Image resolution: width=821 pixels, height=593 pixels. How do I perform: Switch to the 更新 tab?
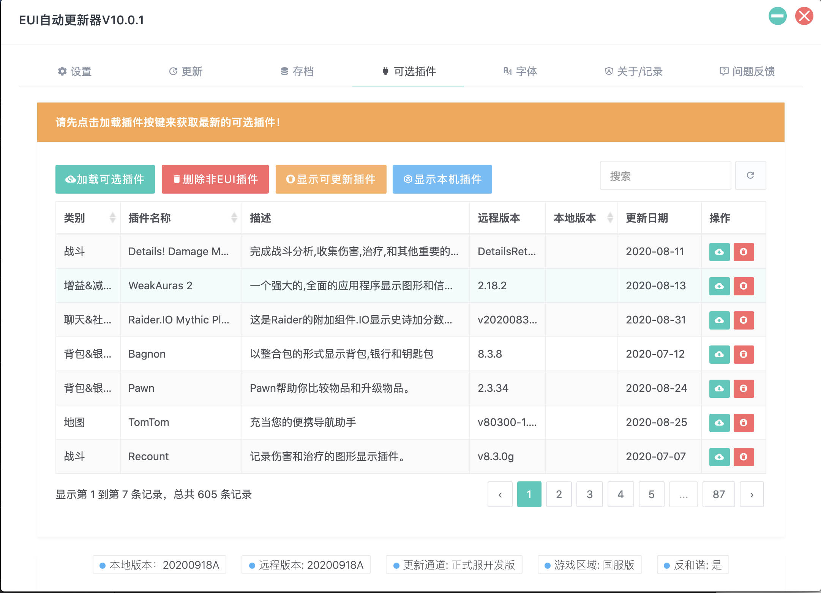coord(186,71)
